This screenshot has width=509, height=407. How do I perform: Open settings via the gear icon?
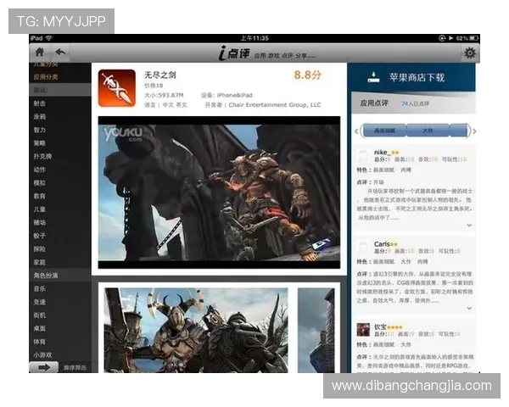point(469,53)
